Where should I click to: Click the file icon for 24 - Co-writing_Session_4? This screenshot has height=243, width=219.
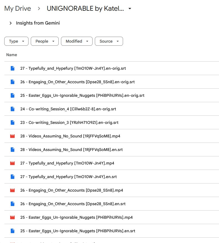pos(12,109)
